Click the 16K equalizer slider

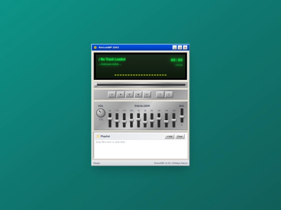pyautogui.click(x=174, y=120)
